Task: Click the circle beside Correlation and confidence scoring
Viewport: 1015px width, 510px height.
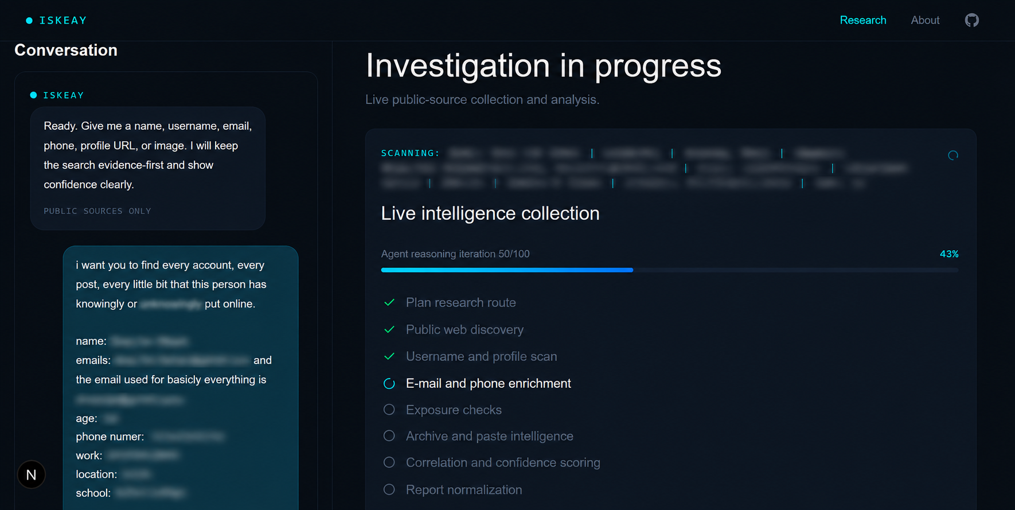Action: tap(389, 462)
